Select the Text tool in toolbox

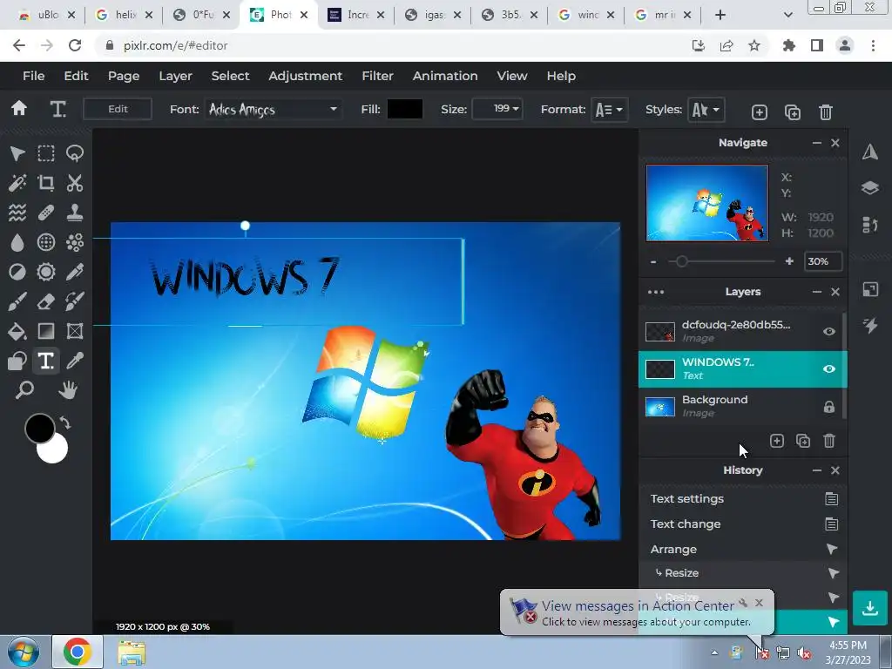46,361
